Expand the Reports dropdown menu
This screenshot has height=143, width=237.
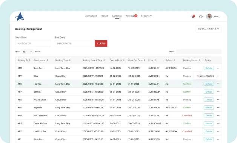click(146, 16)
